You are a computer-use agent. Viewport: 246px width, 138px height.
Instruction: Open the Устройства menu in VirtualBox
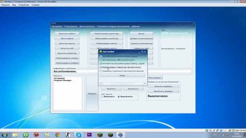[x=23, y=5]
